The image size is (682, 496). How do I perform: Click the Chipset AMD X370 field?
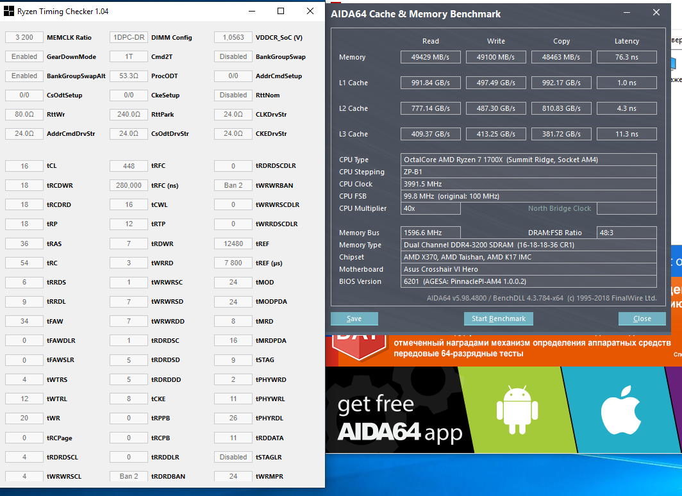(x=528, y=257)
